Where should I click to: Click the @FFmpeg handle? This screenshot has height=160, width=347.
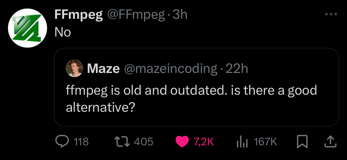tap(136, 15)
